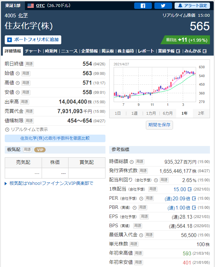The height and width of the screenshot is (267, 215).
Task: Click 用語 glossary badge beside PBR
Action: [143, 208]
